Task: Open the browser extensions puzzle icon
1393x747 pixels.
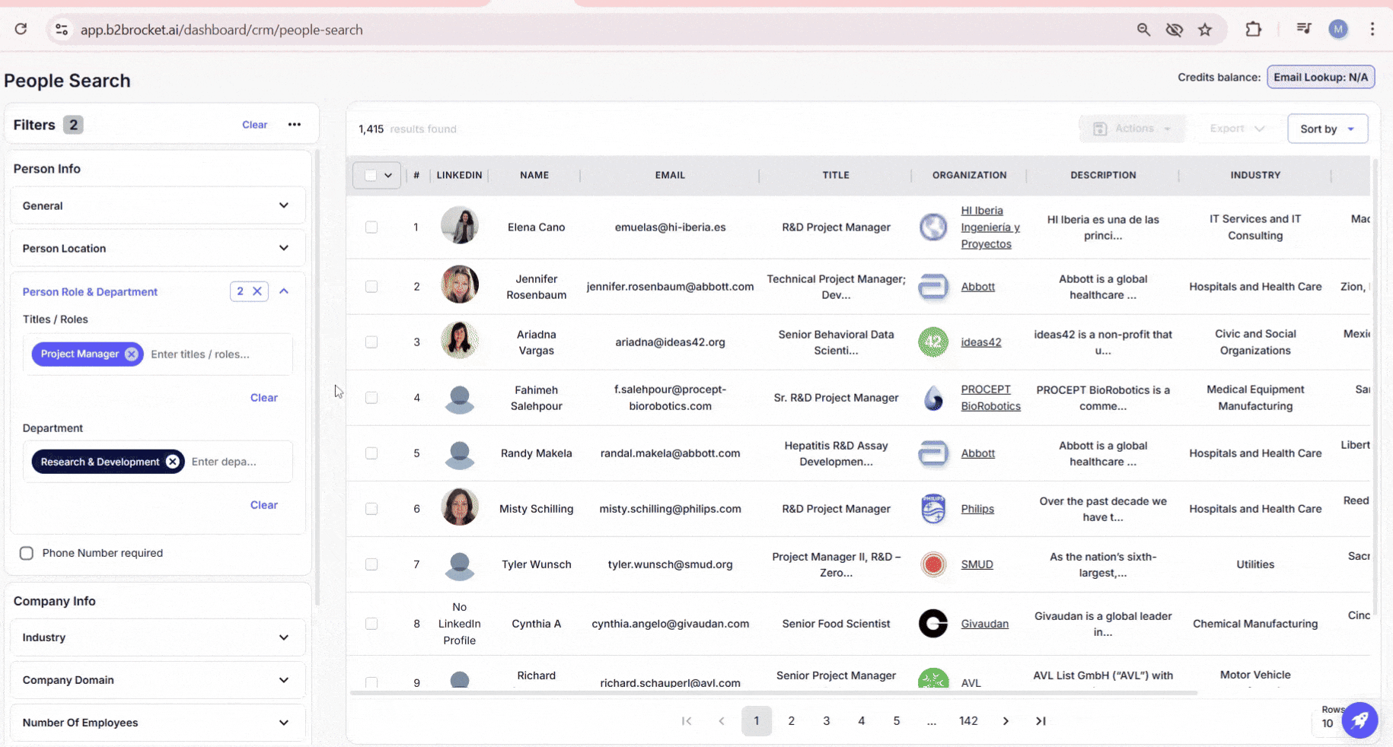Action: [1253, 30]
